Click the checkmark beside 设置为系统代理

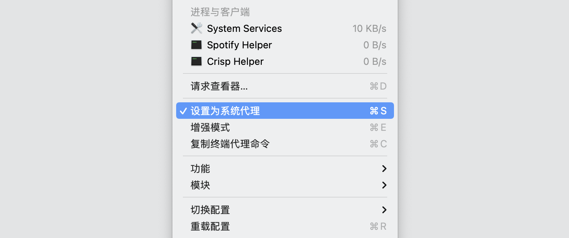[183, 111]
